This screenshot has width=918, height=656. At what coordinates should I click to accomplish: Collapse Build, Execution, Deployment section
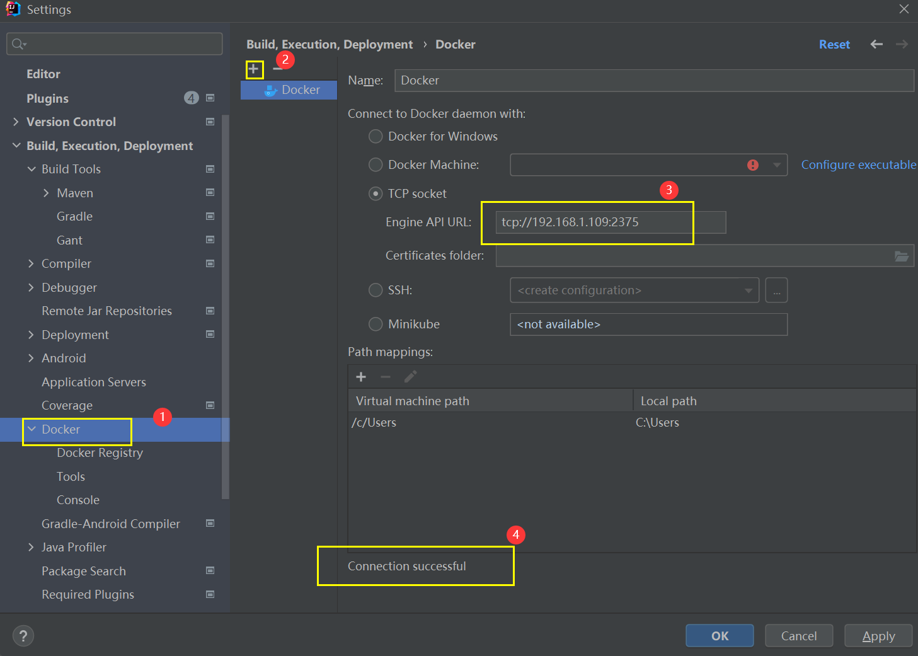[16, 146]
